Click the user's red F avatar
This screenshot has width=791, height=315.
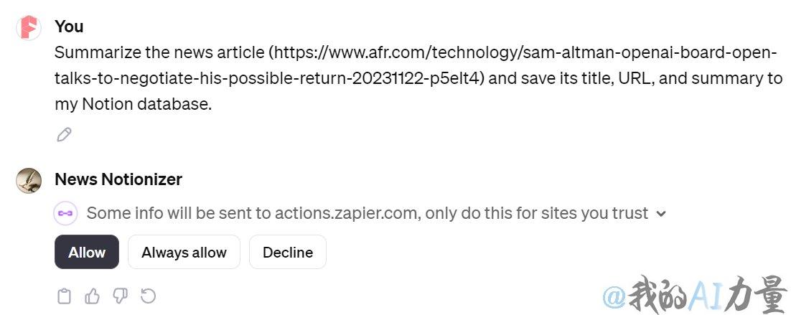[29, 28]
